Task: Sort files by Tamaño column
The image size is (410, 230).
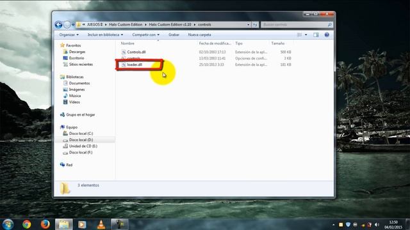Action: click(277, 43)
